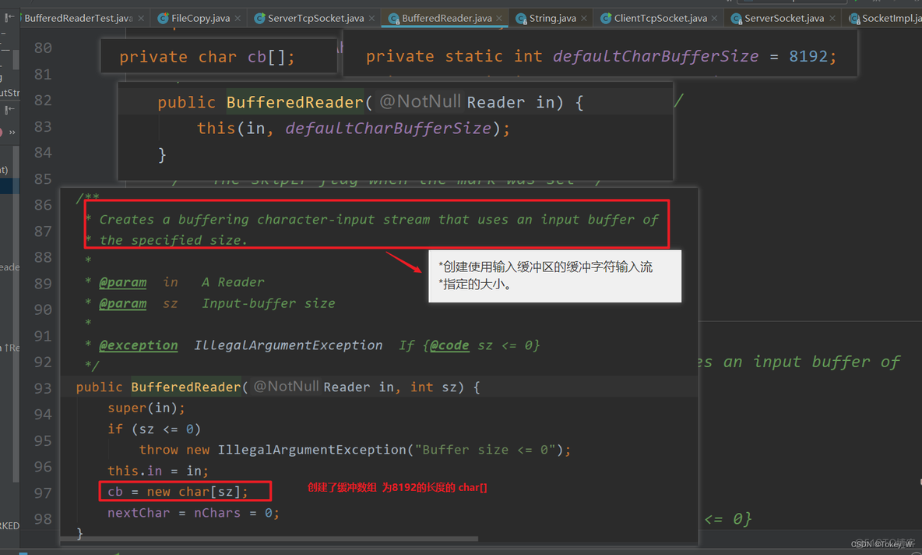Click the ServerTcpSocket.java tab class icon
The height and width of the screenshot is (555, 922).
(x=259, y=19)
